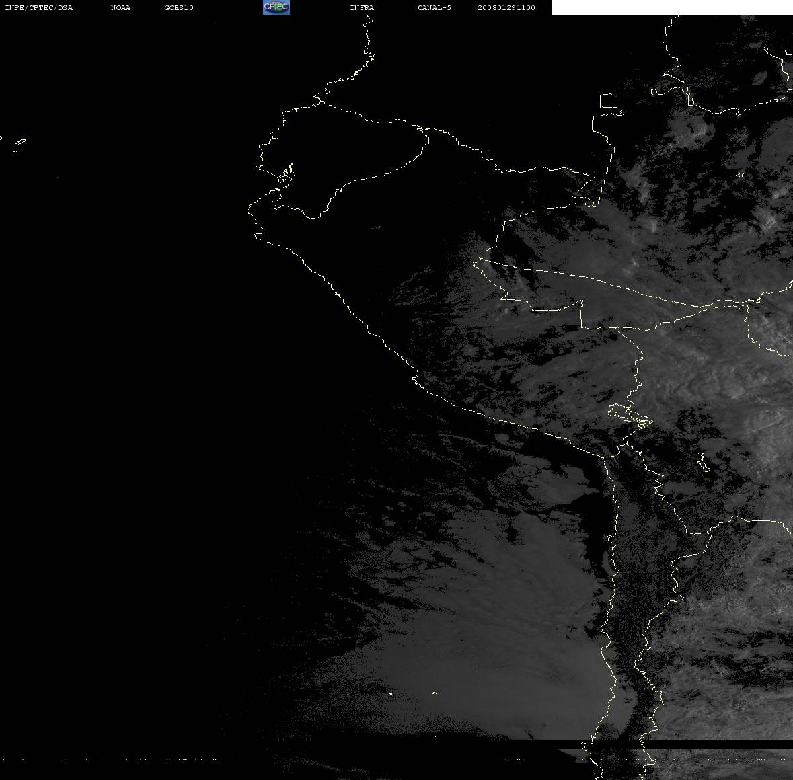Click the 200801291100 timestamp
The height and width of the screenshot is (780, 793).
click(506, 7)
